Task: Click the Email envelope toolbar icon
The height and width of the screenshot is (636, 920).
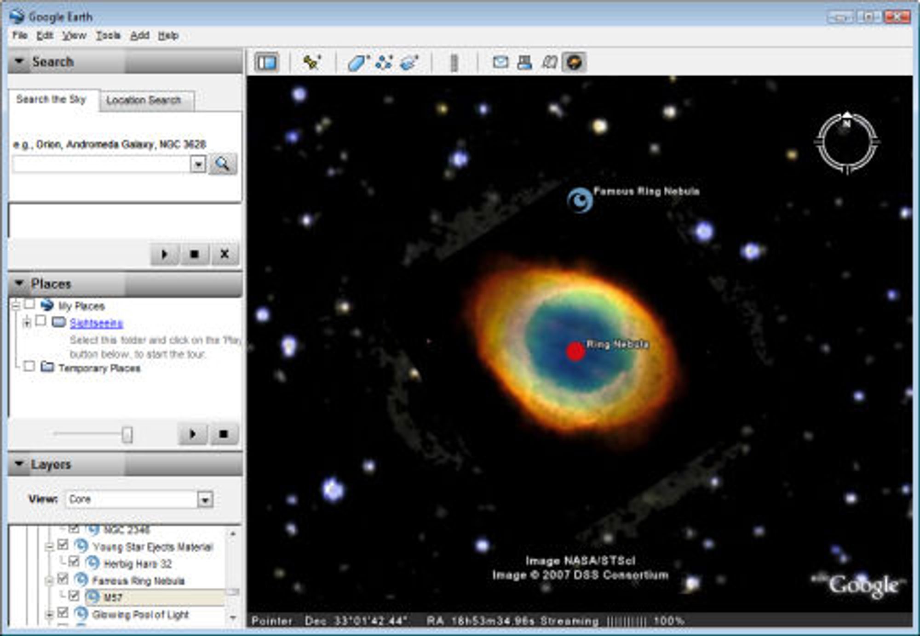Action: pos(500,62)
